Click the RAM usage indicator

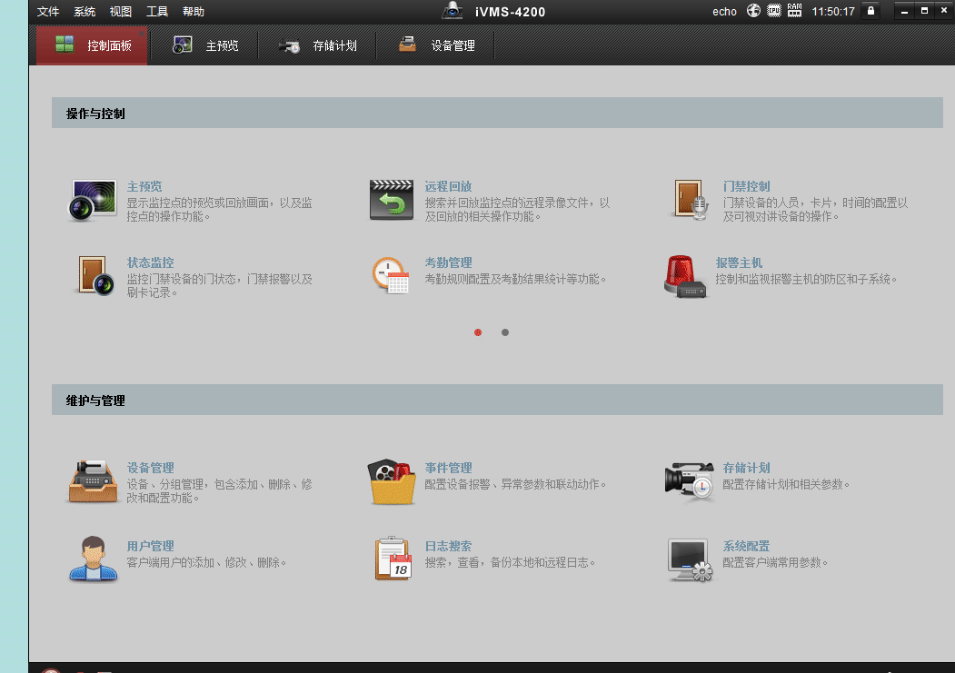click(793, 12)
